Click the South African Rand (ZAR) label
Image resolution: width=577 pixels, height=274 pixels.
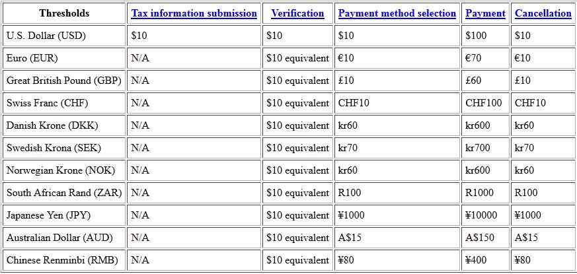pyautogui.click(x=64, y=193)
